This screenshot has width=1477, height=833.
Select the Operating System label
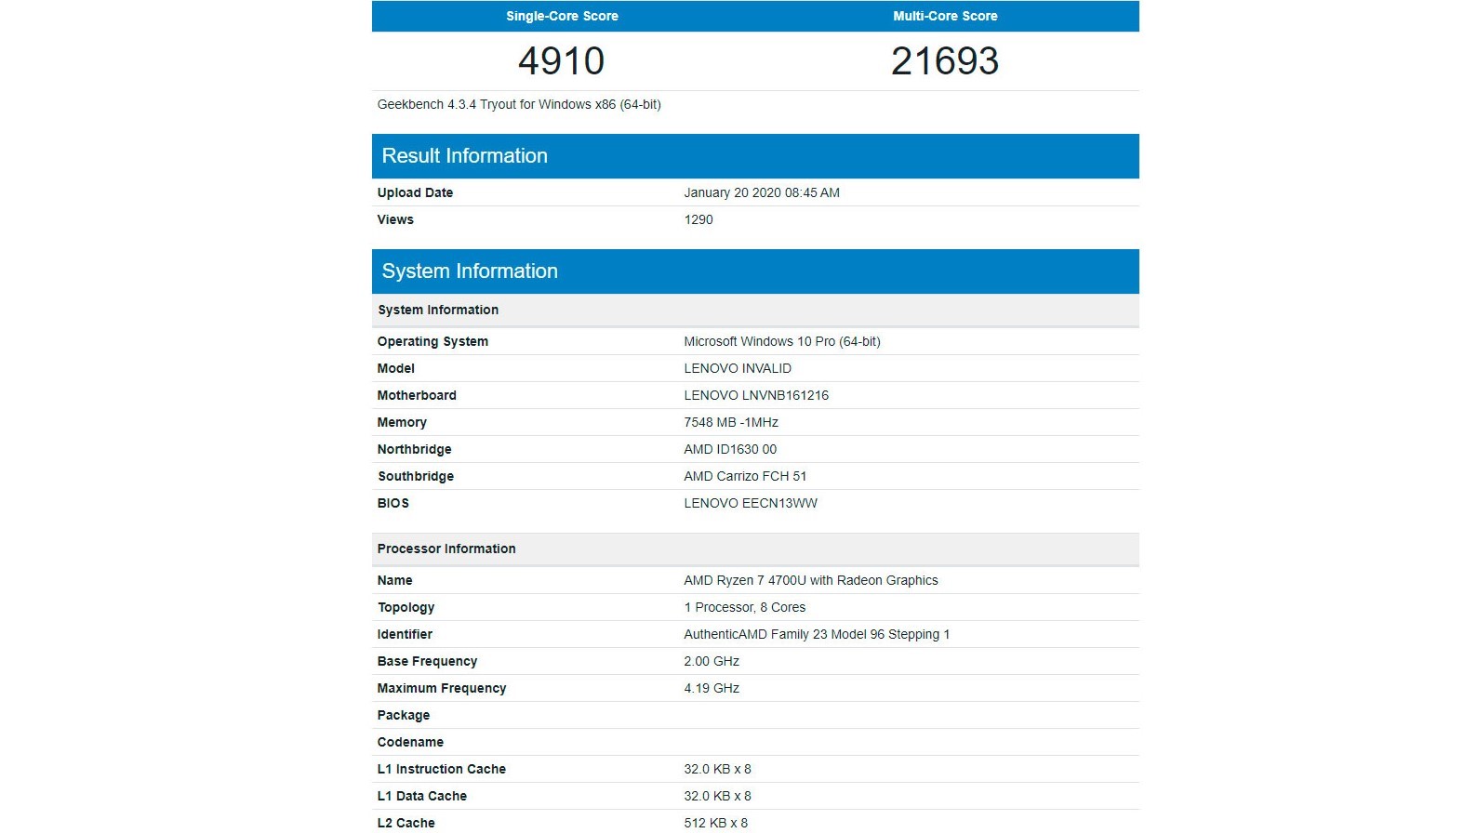(x=432, y=341)
